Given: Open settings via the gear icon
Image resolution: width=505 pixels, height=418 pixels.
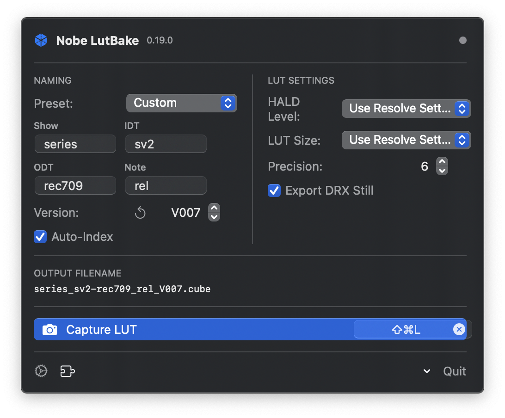Looking at the screenshot, I should [x=41, y=371].
